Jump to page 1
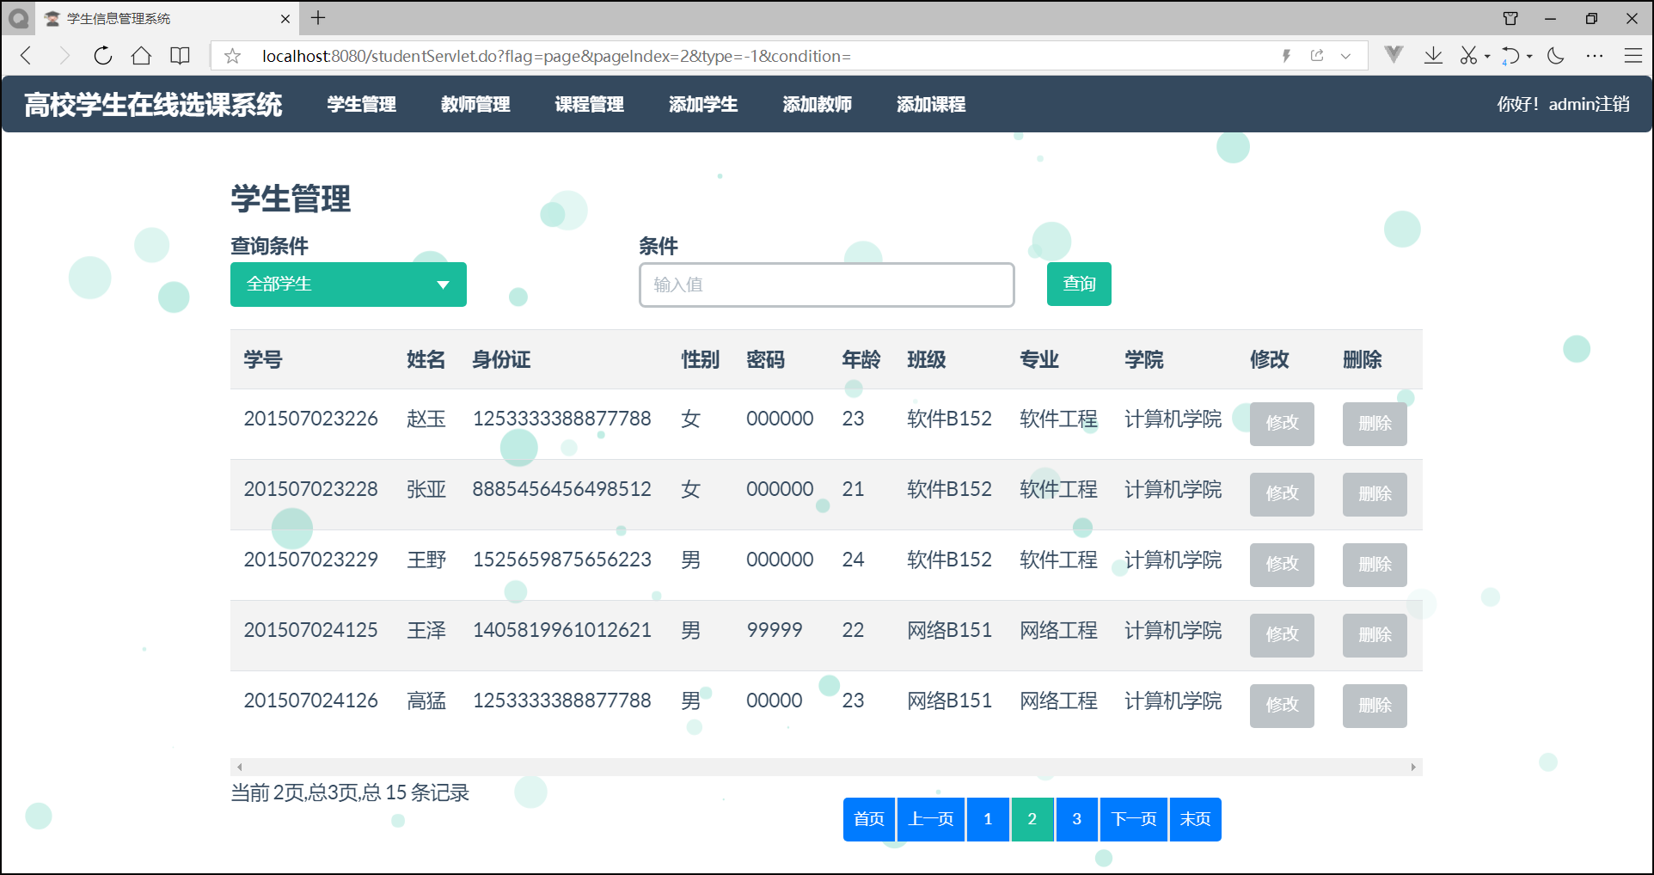The width and height of the screenshot is (1654, 875). (988, 819)
